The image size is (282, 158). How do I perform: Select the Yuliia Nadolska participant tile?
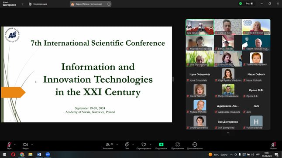(256, 122)
